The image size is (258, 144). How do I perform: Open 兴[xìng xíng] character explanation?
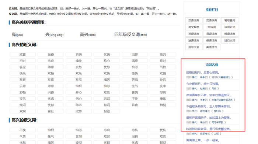(x=54, y=34)
